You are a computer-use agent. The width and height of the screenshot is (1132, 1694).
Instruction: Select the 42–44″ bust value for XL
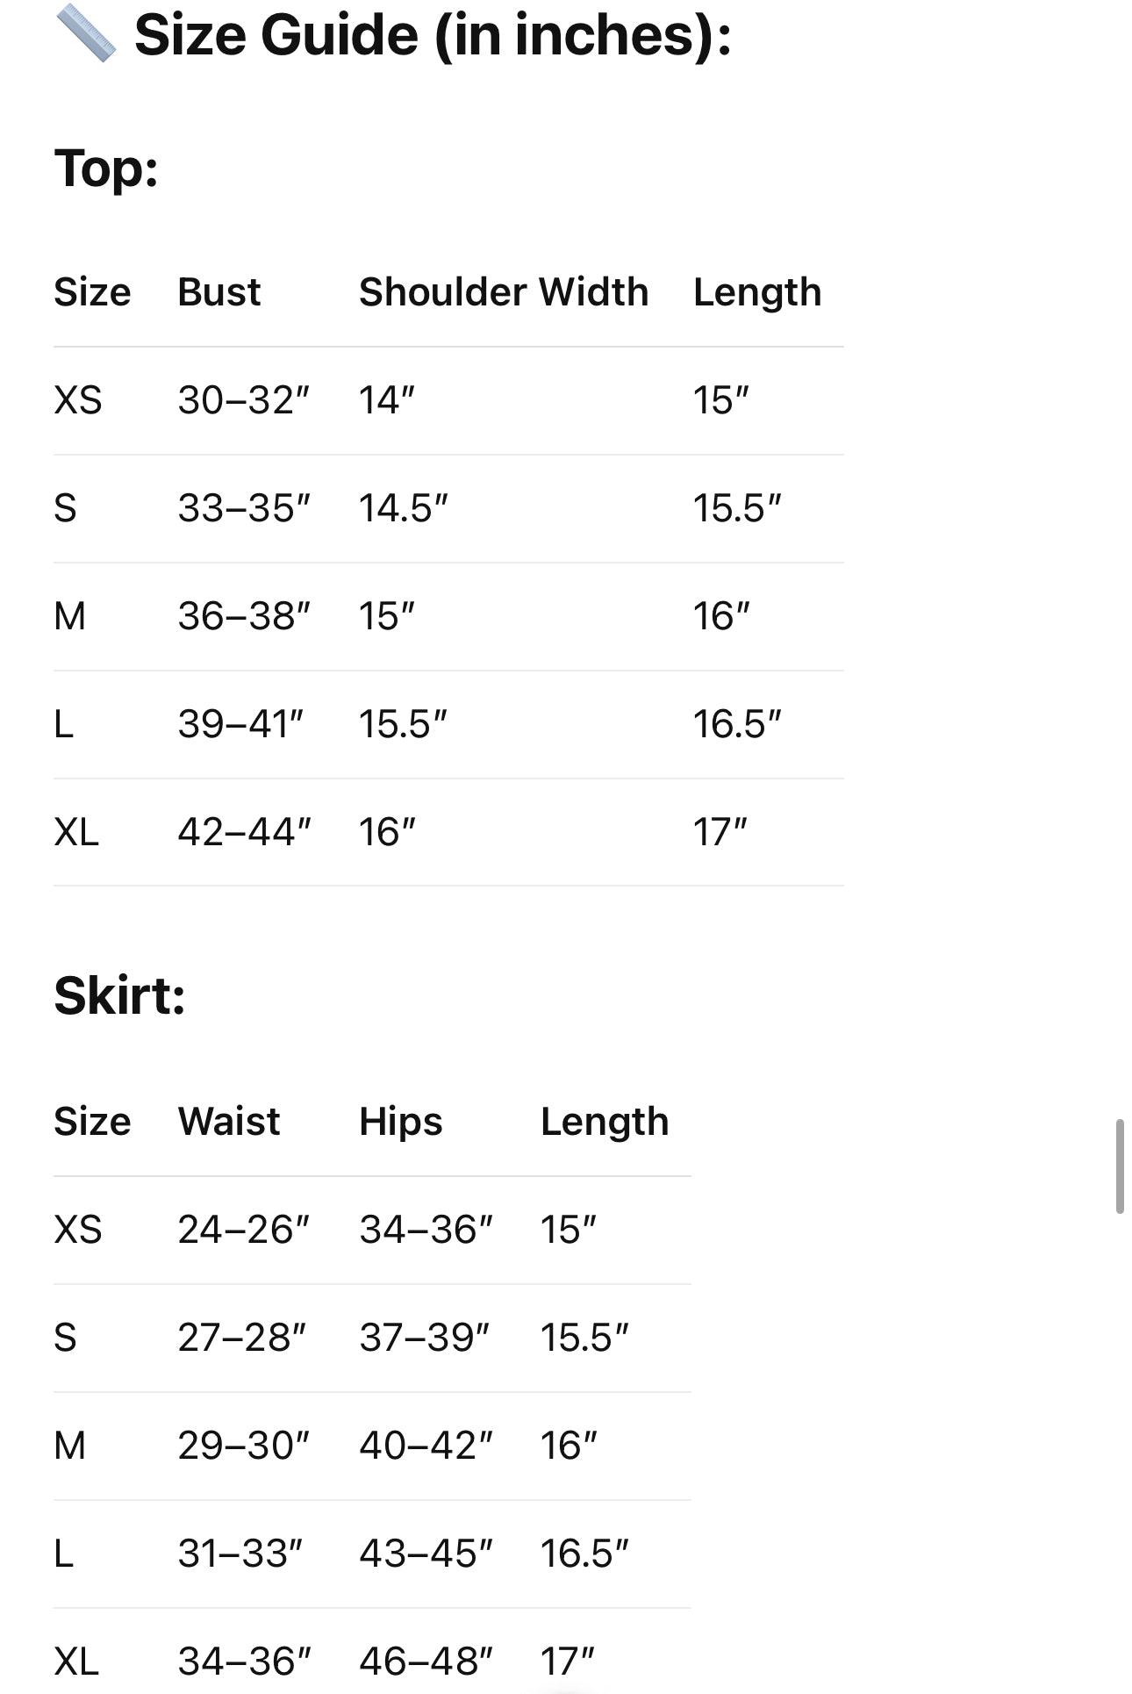(x=245, y=832)
